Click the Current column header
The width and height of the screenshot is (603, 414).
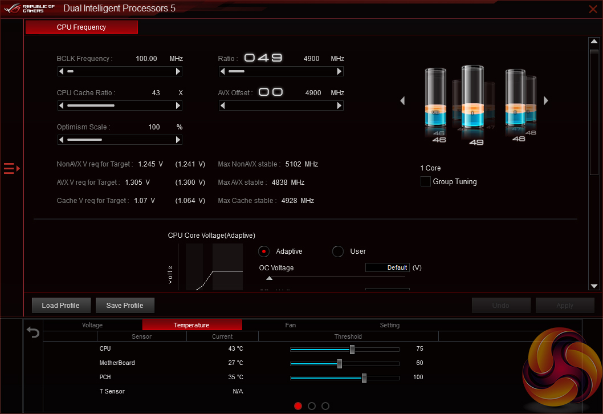pyautogui.click(x=222, y=336)
